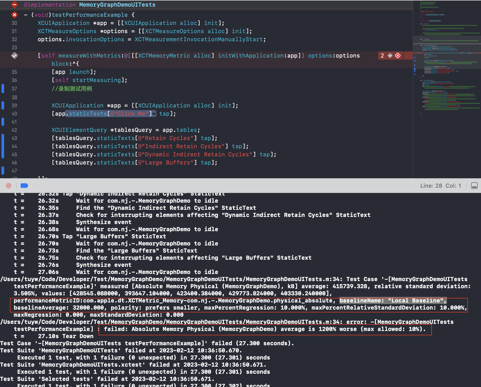This screenshot has height=387, width=481.
Task: Click the red error icon in issue badge
Action: point(398,56)
